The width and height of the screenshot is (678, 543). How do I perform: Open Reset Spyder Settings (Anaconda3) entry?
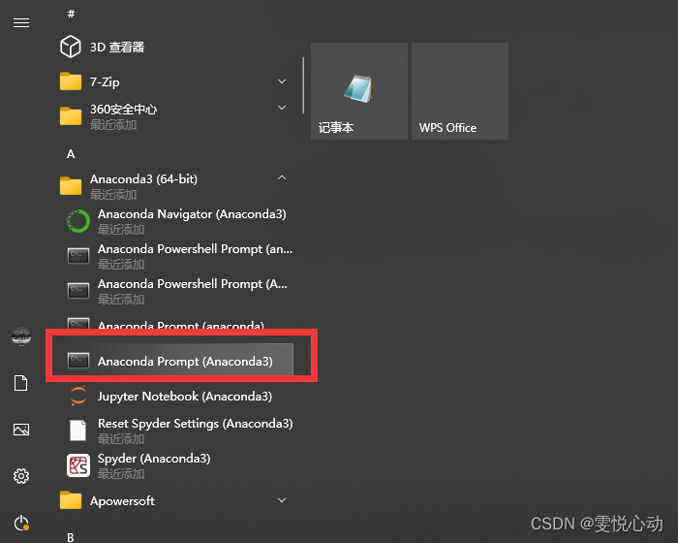point(175,431)
